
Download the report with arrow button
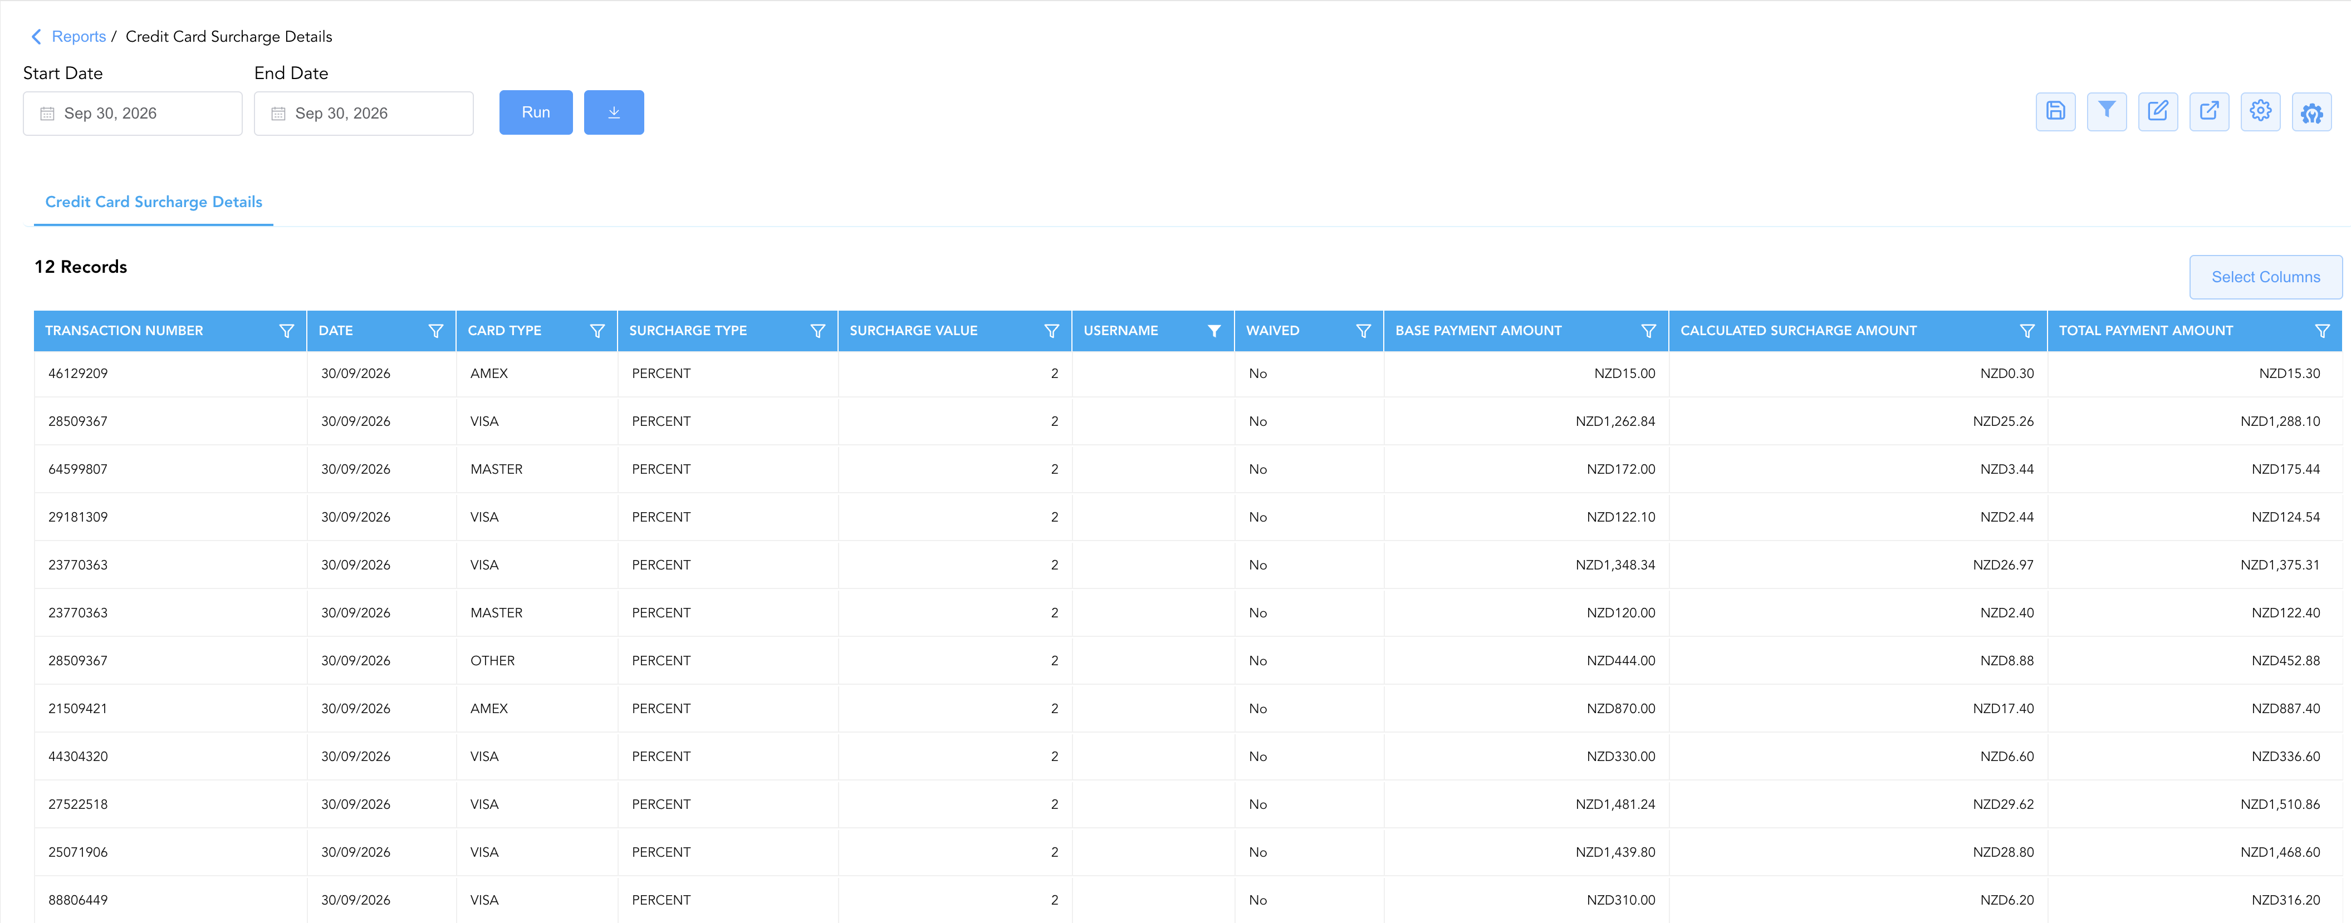(614, 112)
